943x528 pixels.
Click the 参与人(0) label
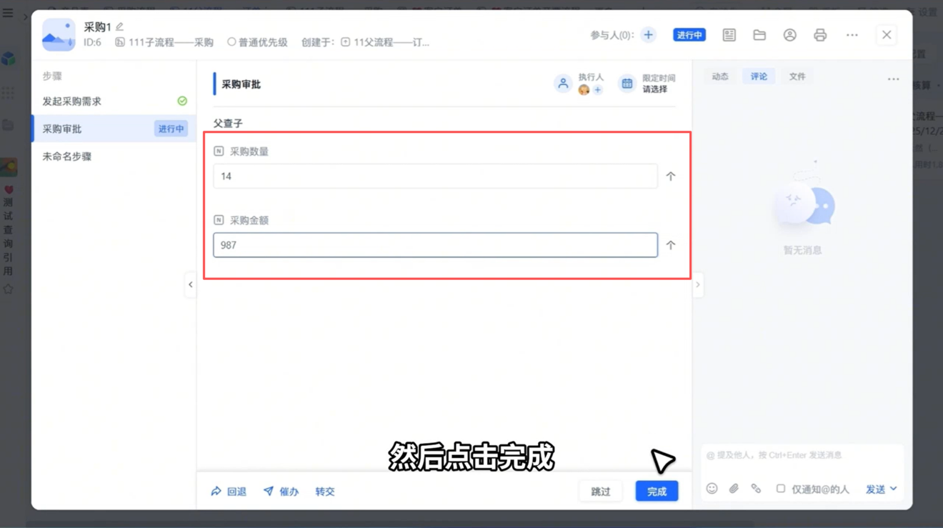coord(612,35)
